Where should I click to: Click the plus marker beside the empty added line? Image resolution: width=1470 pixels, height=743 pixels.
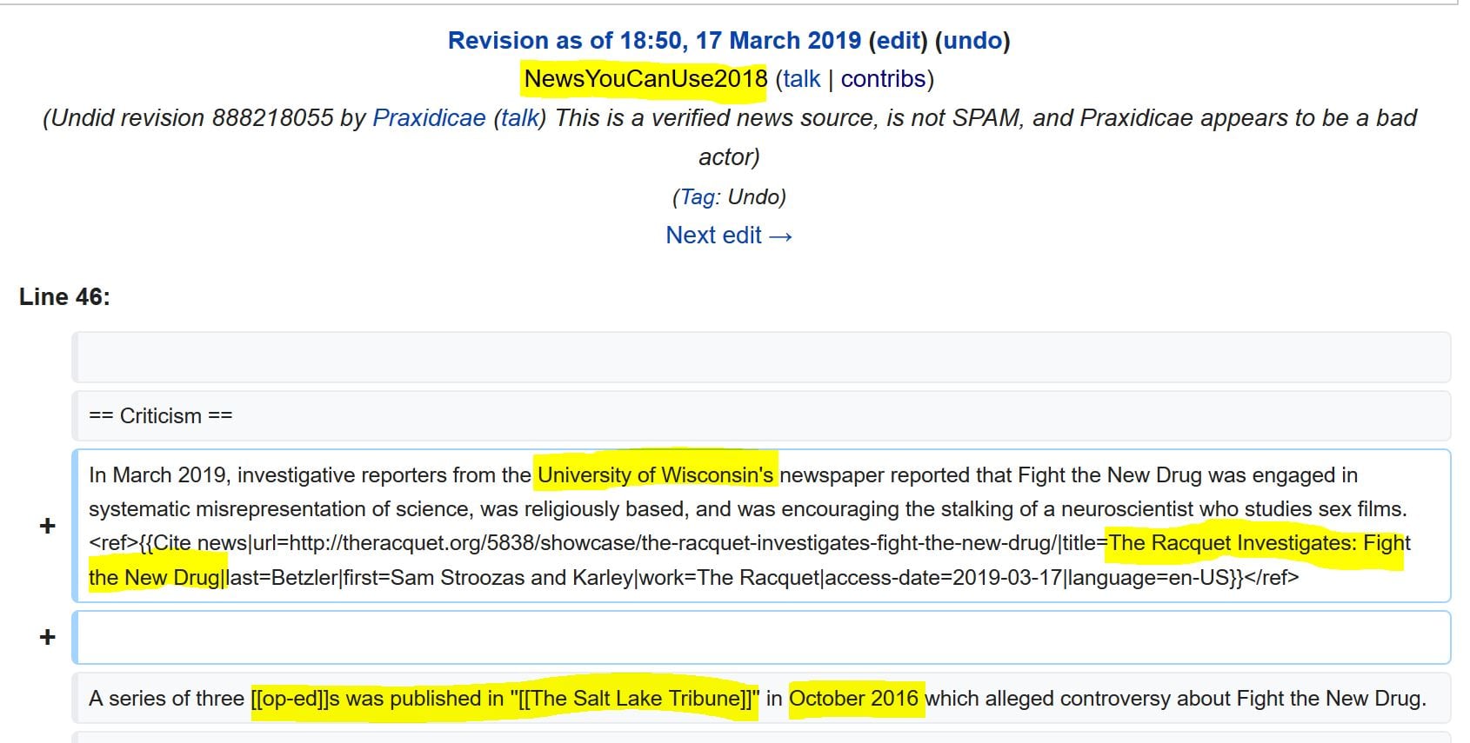(x=48, y=637)
